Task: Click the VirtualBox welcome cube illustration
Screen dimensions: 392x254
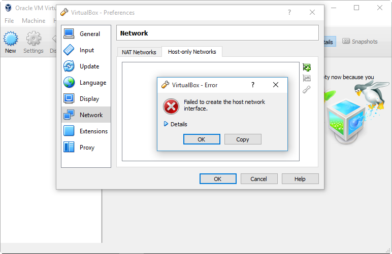Action: (346, 121)
